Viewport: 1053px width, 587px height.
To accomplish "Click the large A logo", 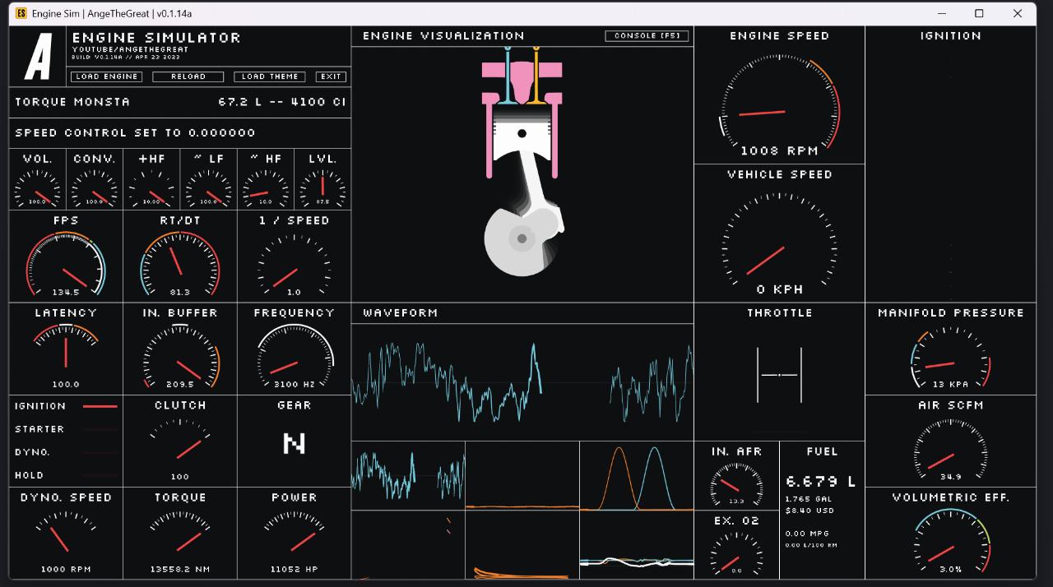I will (38, 57).
